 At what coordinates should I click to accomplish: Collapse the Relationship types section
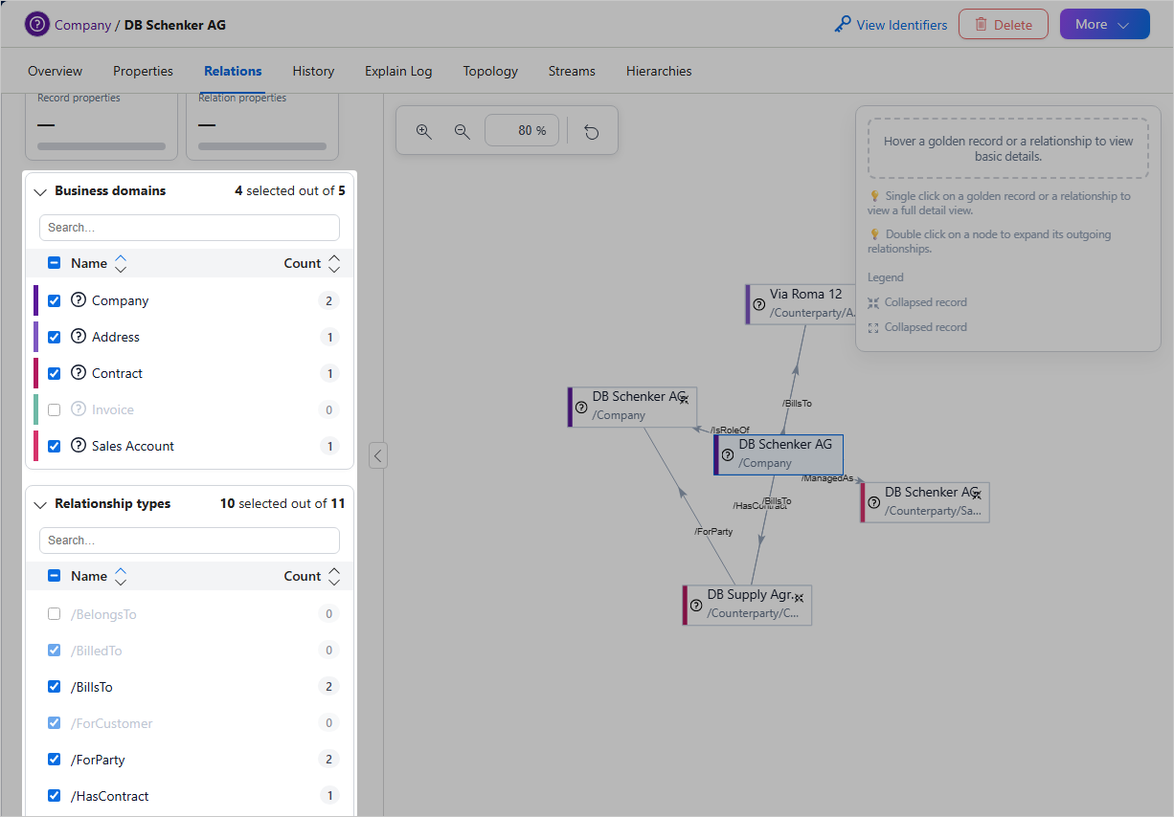point(40,504)
